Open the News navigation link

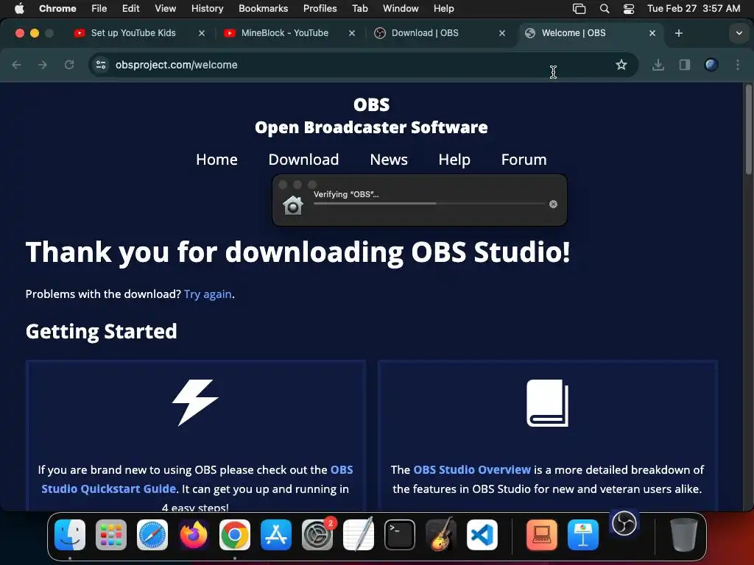(x=389, y=160)
